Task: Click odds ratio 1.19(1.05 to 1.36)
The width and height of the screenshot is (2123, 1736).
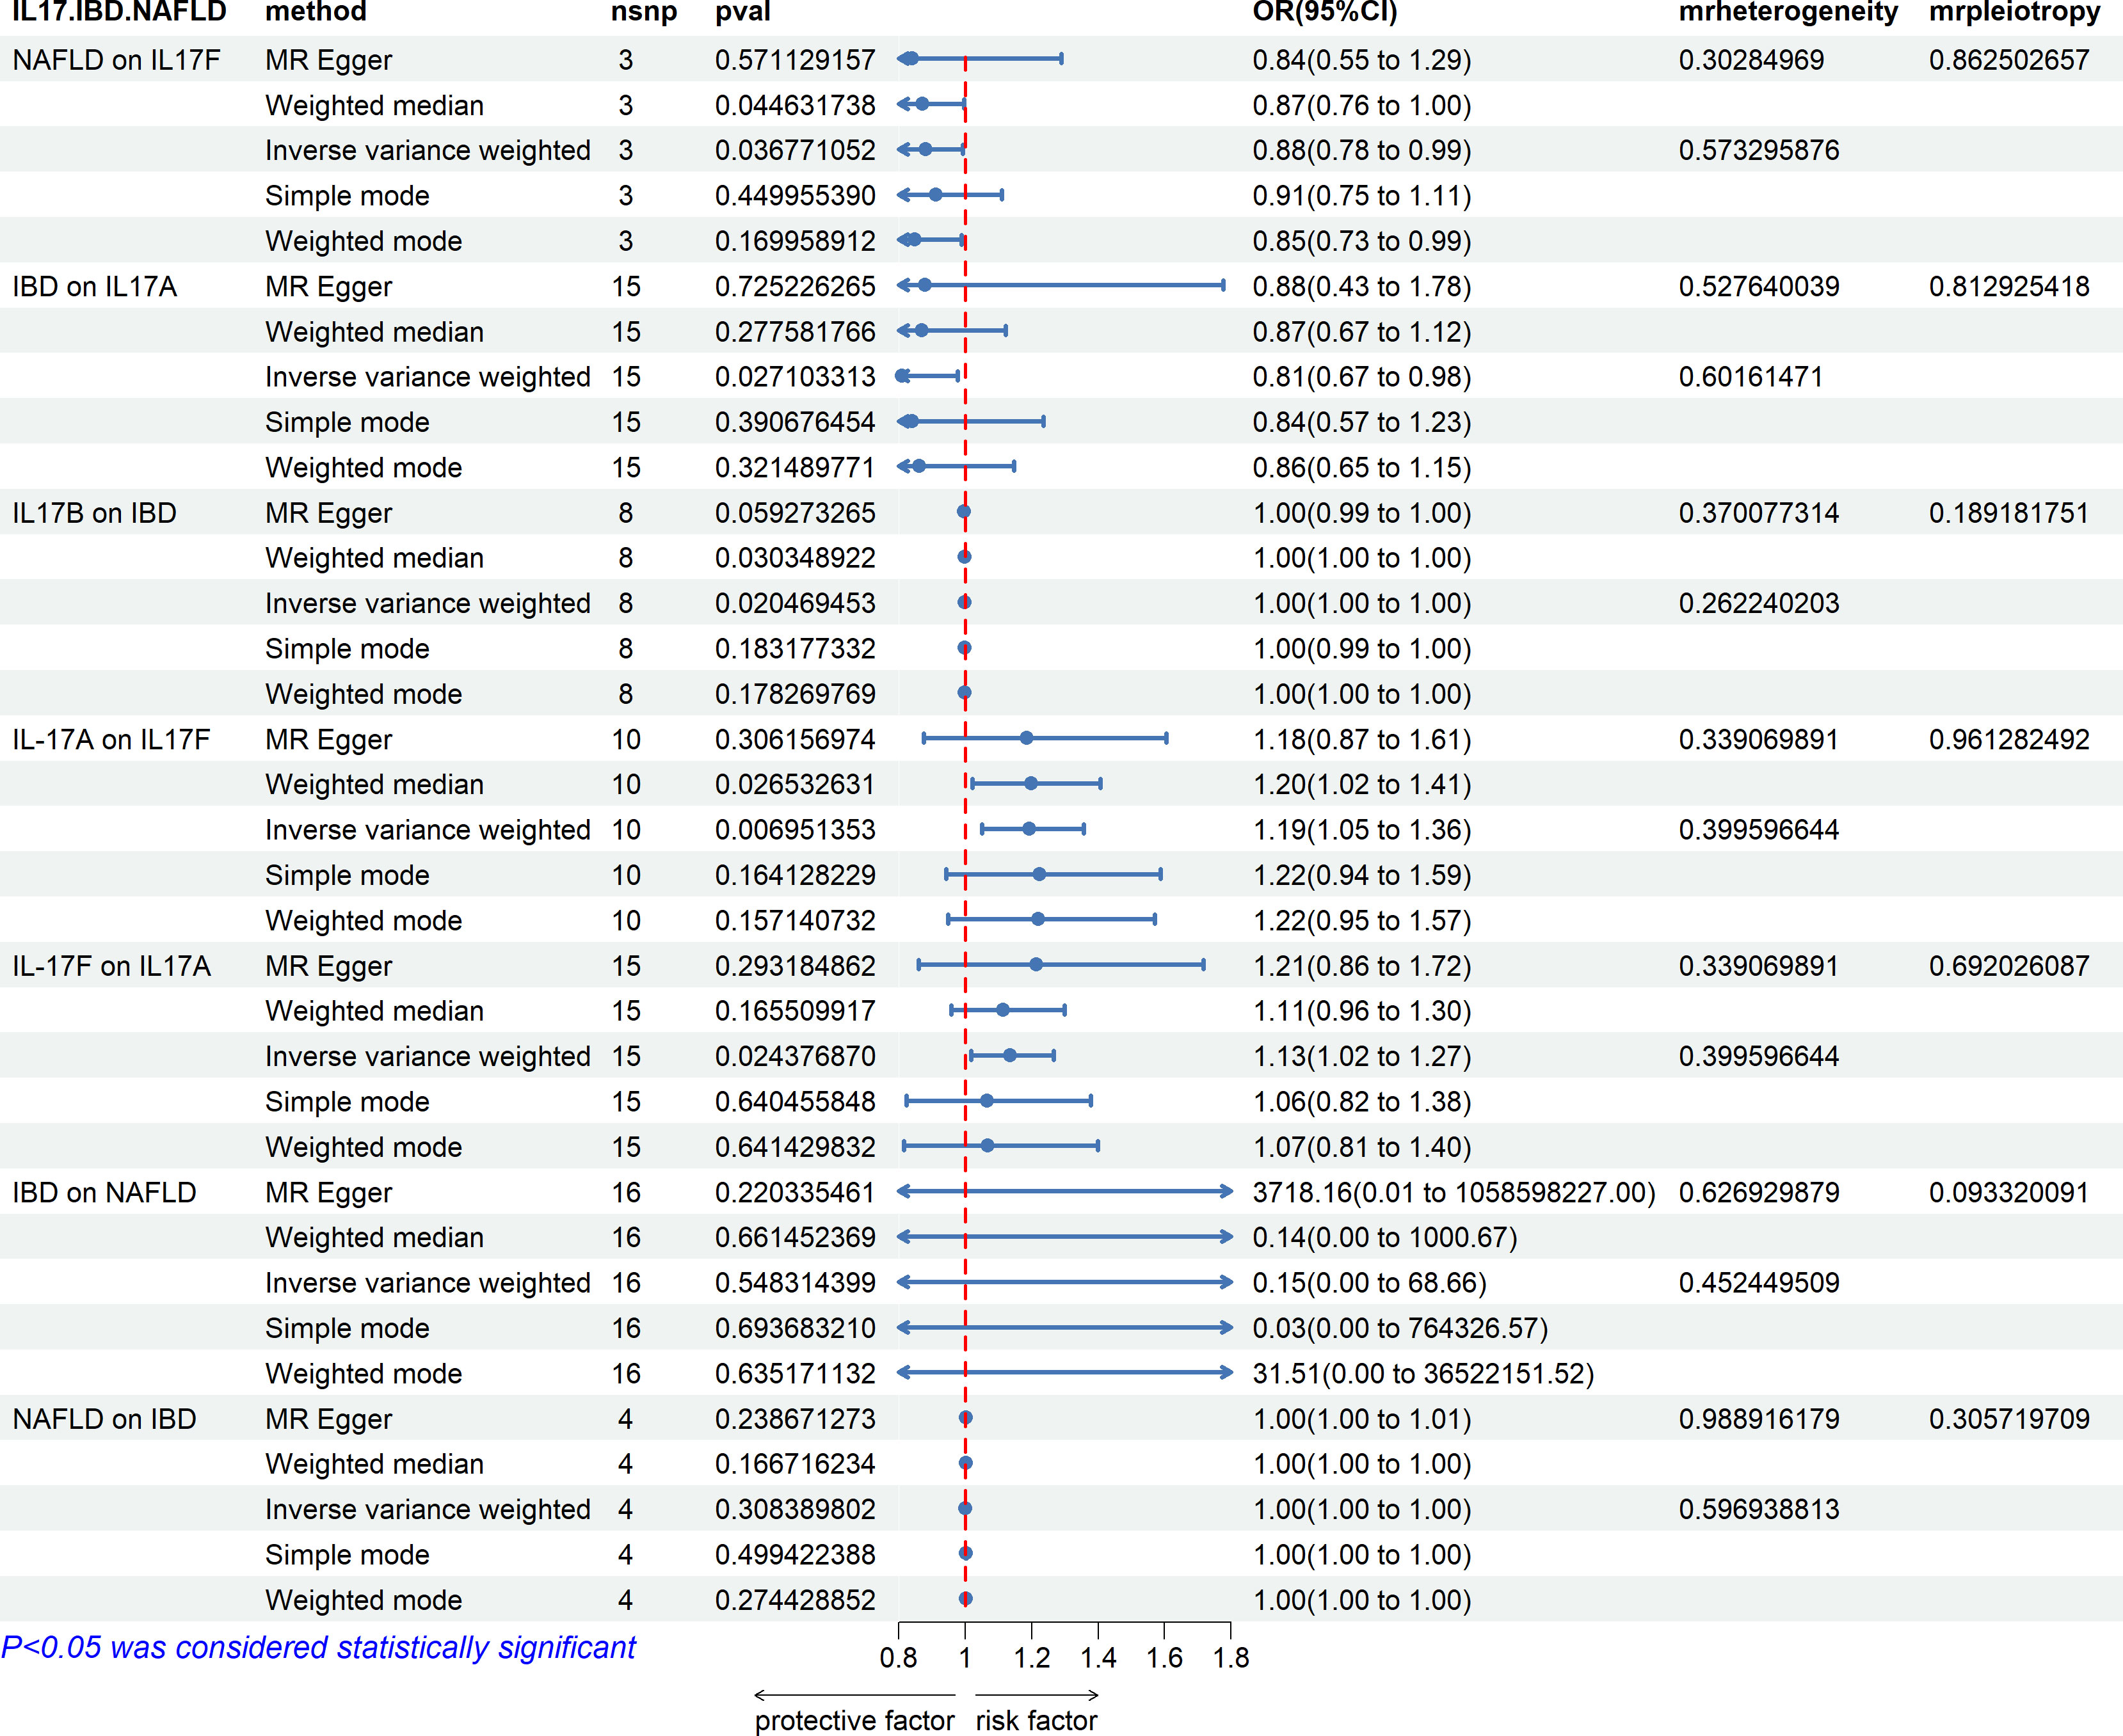Action: 1362,830
